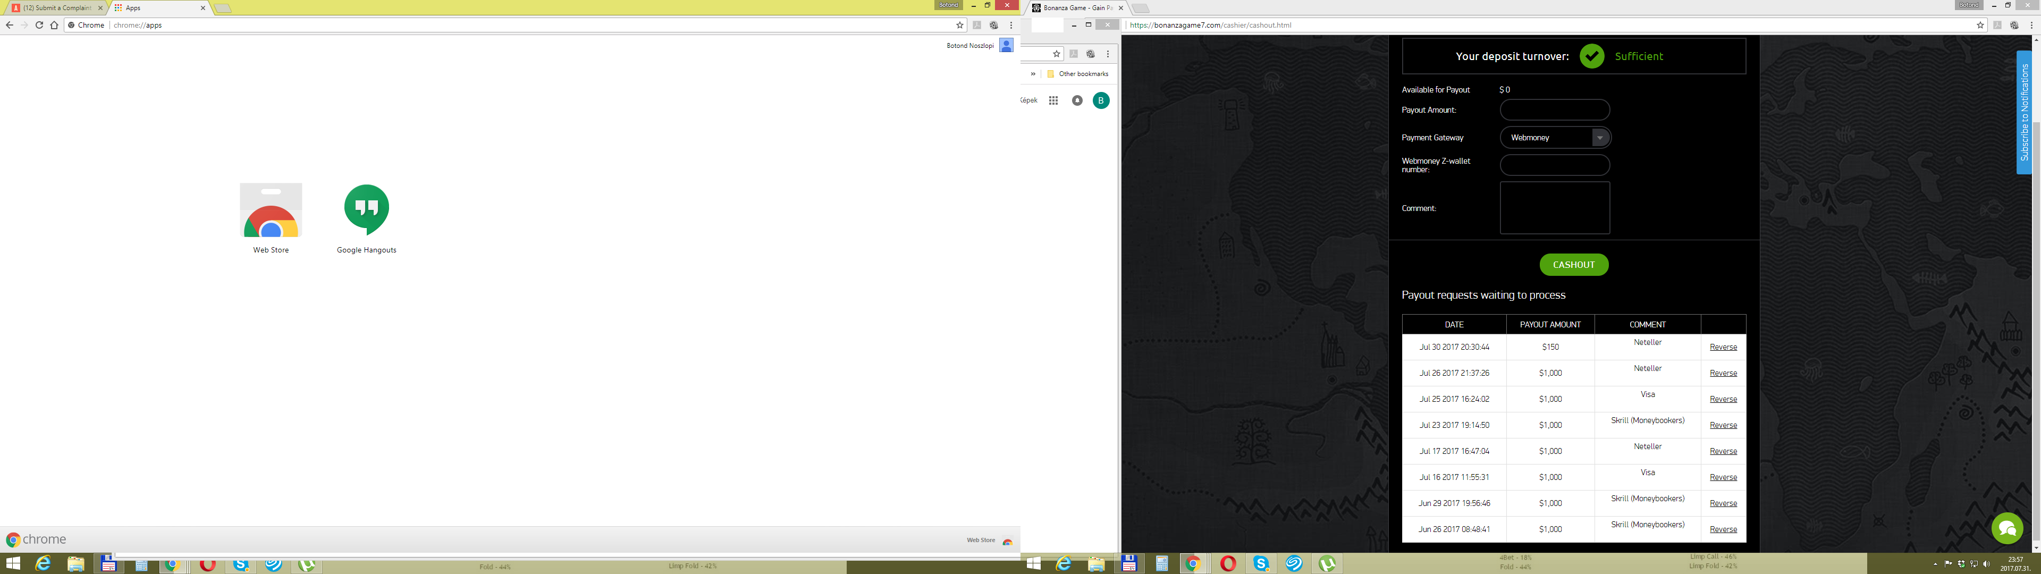
Task: Open film reel extension in Bonanza window
Action: coord(2014,26)
